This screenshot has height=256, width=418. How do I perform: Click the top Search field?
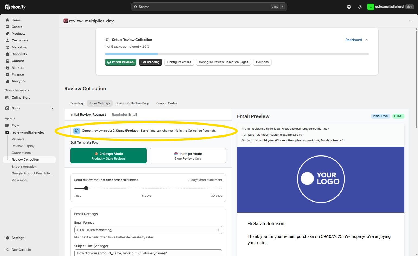tap(209, 7)
